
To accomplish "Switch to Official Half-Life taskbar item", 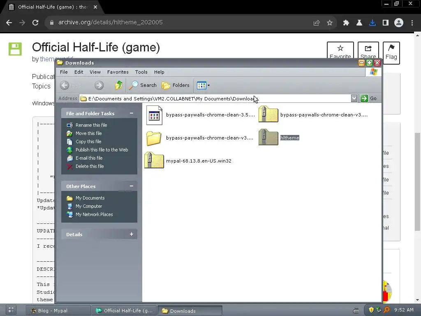I will point(124,311).
